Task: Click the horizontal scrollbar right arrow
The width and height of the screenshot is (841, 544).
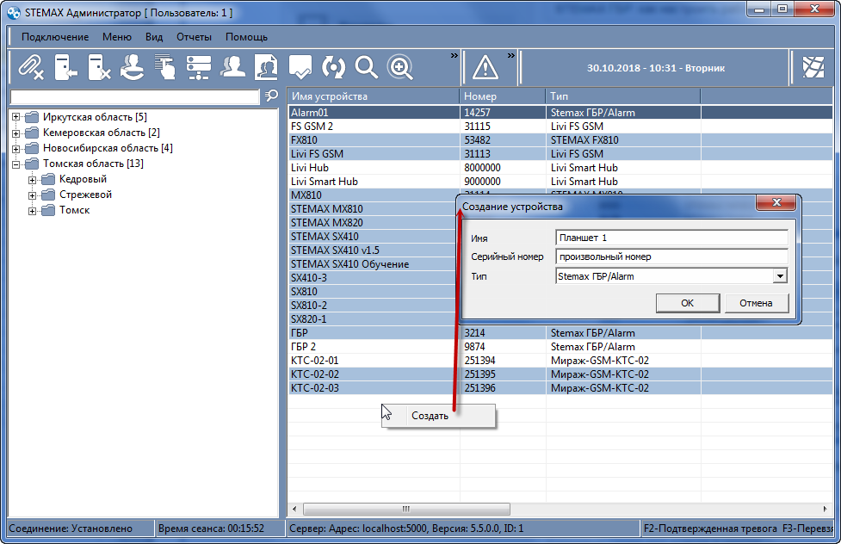Action: point(825,509)
